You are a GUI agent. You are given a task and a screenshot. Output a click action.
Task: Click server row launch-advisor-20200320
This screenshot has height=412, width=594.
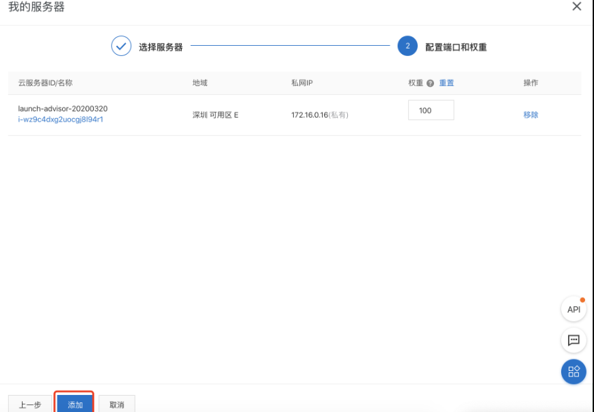pos(65,109)
